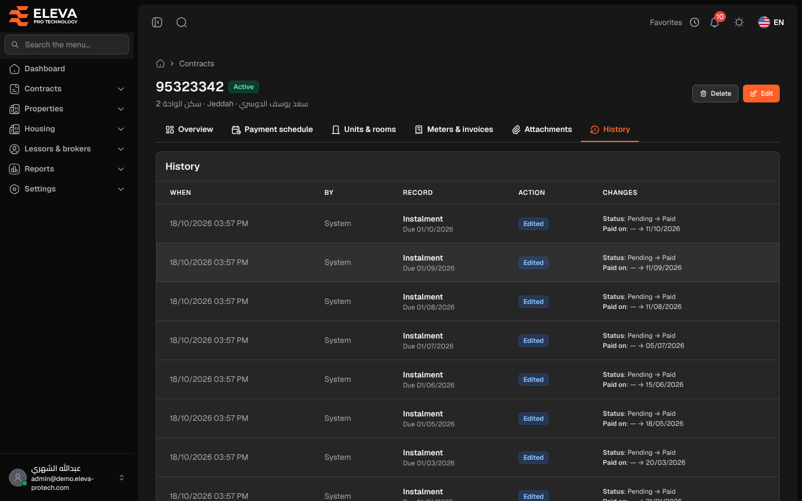
Task: Click the Housing sidebar icon
Action: pyautogui.click(x=14, y=129)
